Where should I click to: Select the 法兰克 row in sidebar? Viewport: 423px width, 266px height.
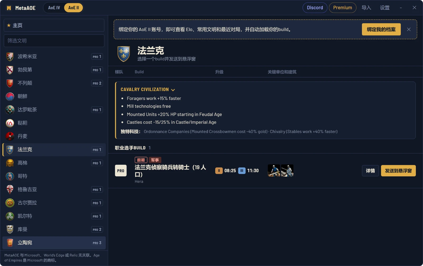coord(54,150)
